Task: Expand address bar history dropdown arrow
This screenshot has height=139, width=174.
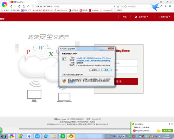Action: (122, 6)
